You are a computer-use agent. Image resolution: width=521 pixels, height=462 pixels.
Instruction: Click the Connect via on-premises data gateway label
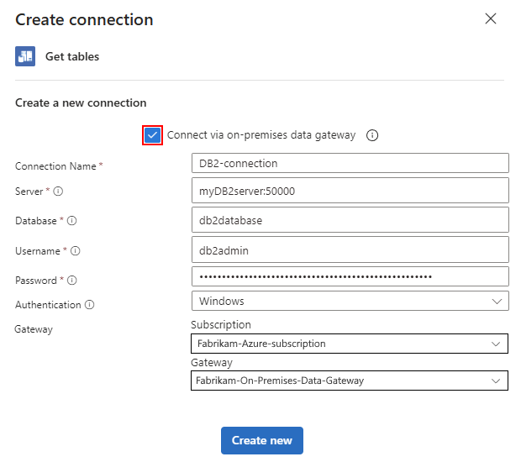point(261,135)
